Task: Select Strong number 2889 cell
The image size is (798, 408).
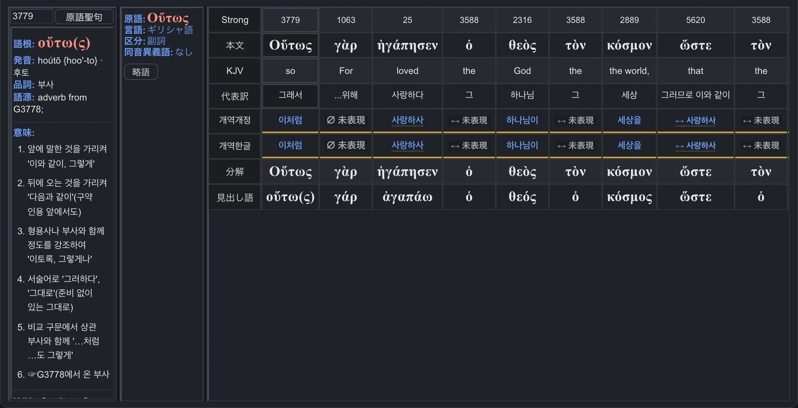Action: (630, 20)
